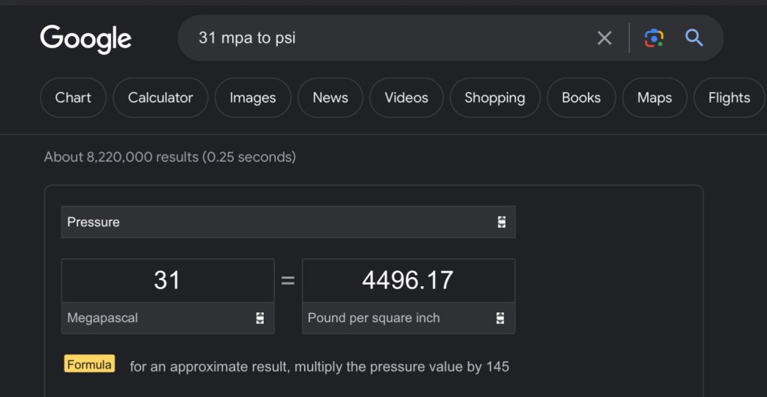Image resolution: width=767 pixels, height=397 pixels.
Task: Clear the search query with the X
Action: [604, 38]
